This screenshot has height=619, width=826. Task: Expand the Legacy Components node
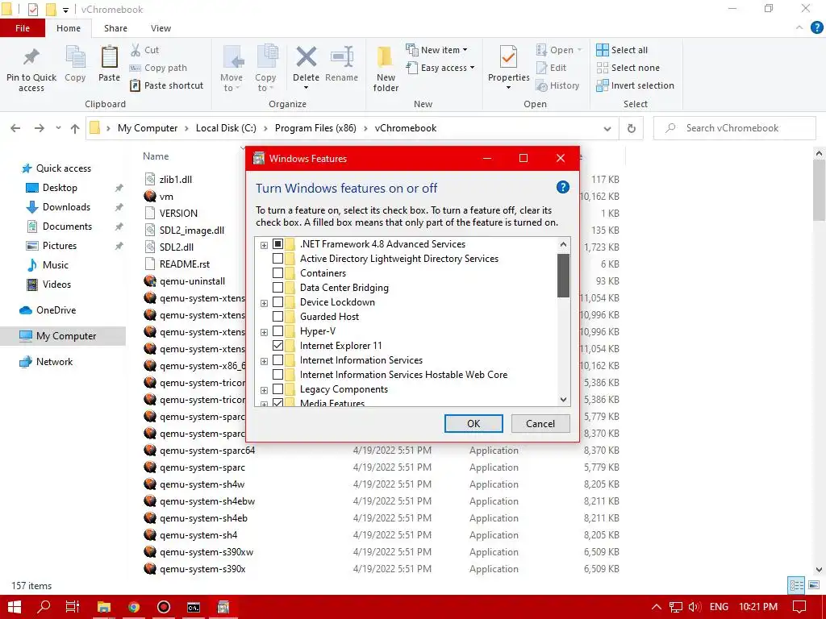264,390
